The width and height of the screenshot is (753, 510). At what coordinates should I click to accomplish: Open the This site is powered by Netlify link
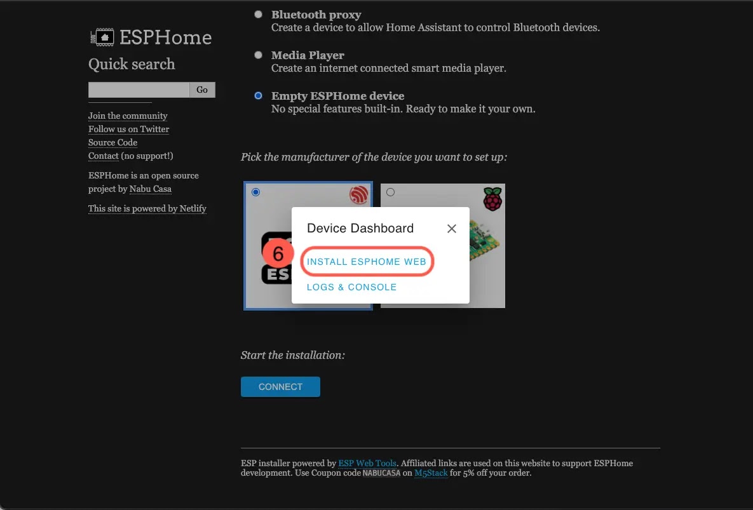[x=147, y=208]
